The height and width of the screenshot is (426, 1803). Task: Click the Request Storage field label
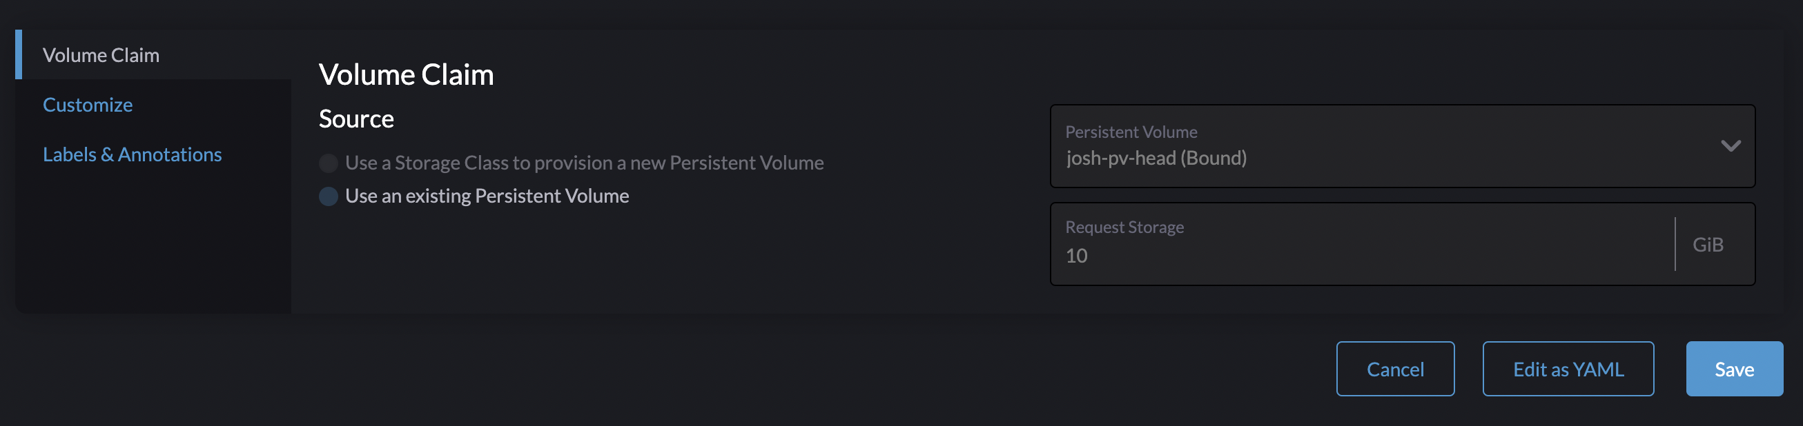(x=1124, y=227)
